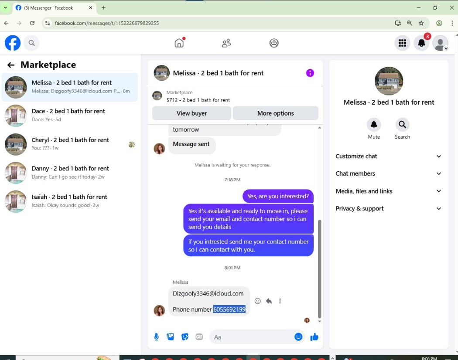Open emoji picker in message box

point(298,337)
